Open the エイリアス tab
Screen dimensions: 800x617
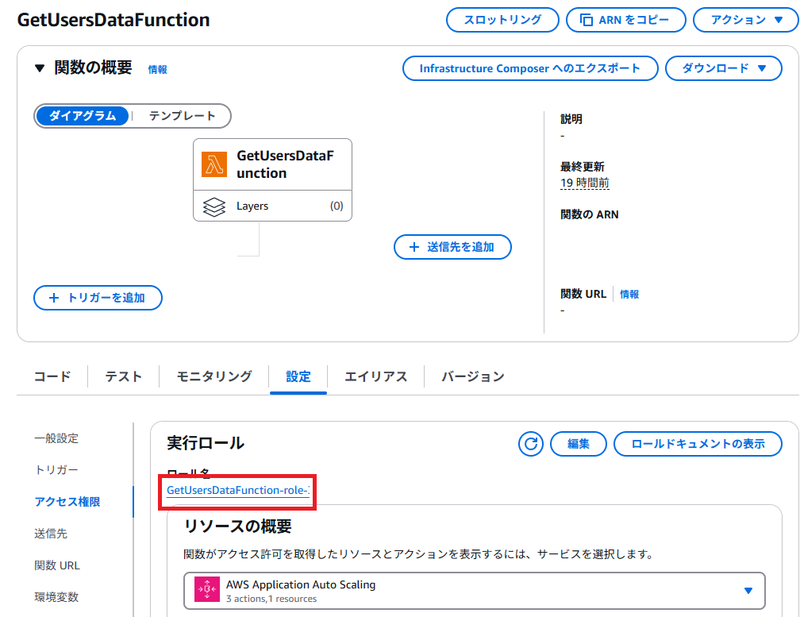point(375,376)
